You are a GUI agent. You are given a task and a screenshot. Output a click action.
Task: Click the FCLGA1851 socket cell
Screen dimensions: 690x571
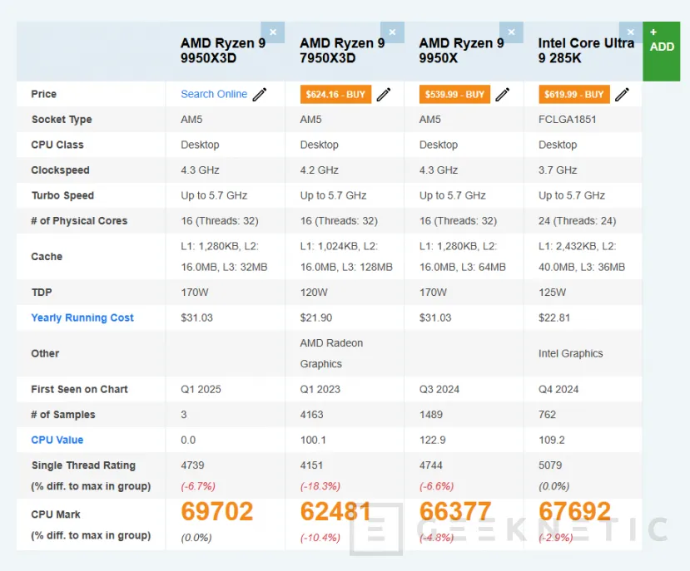click(x=567, y=120)
